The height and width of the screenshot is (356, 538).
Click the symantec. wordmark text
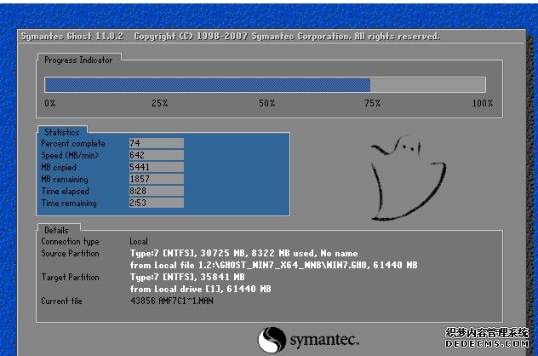(324, 340)
